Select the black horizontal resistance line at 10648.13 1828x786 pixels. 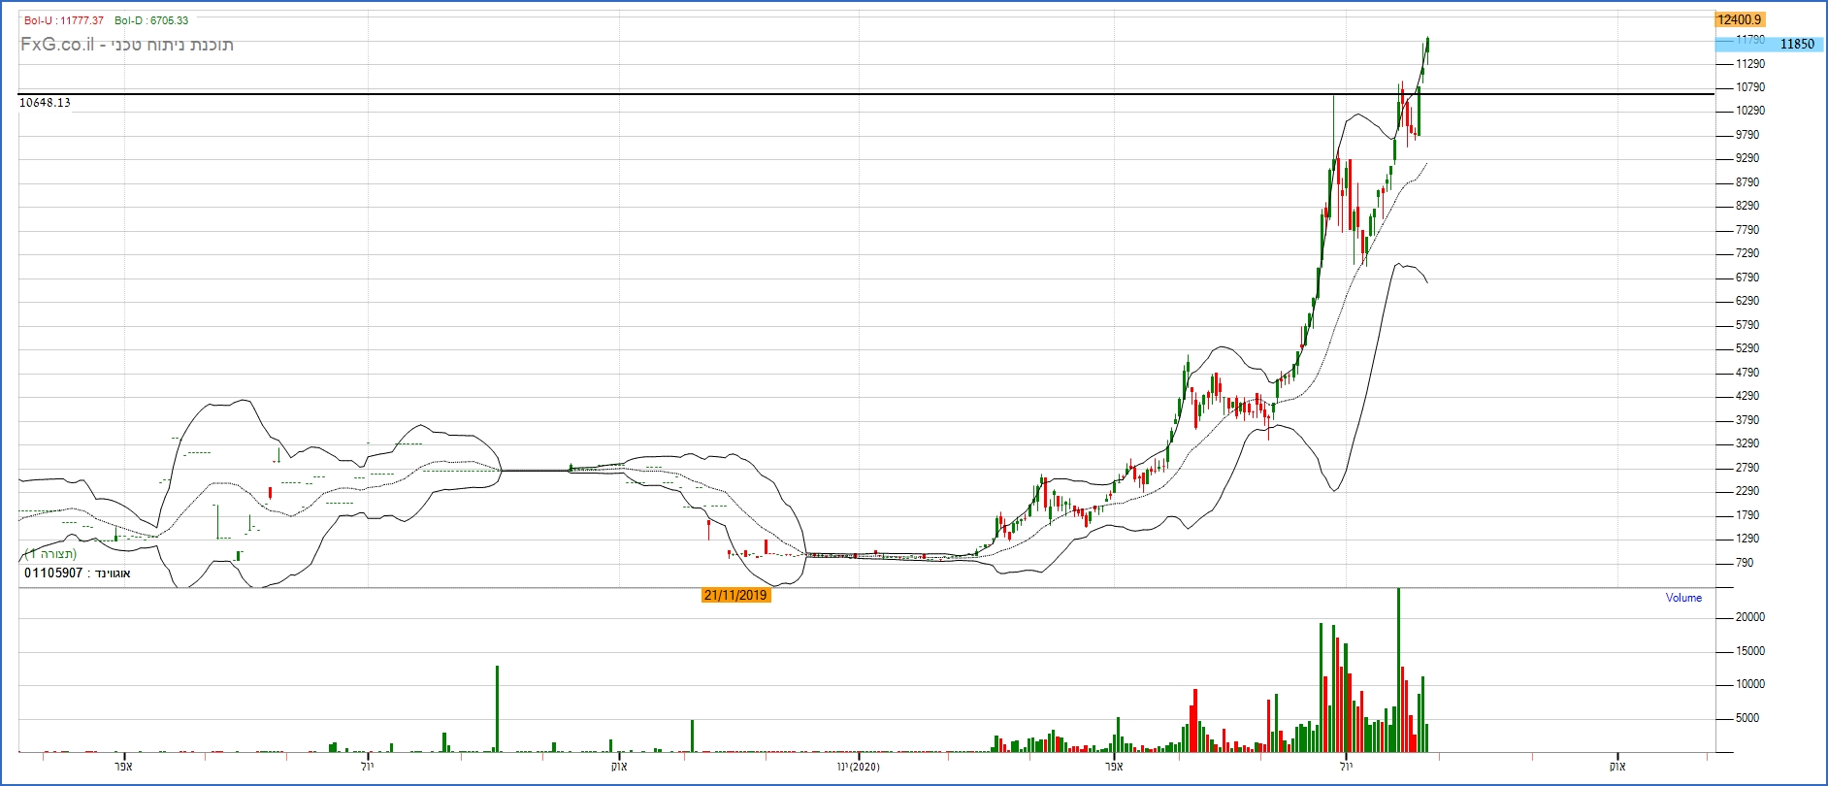(x=865, y=94)
